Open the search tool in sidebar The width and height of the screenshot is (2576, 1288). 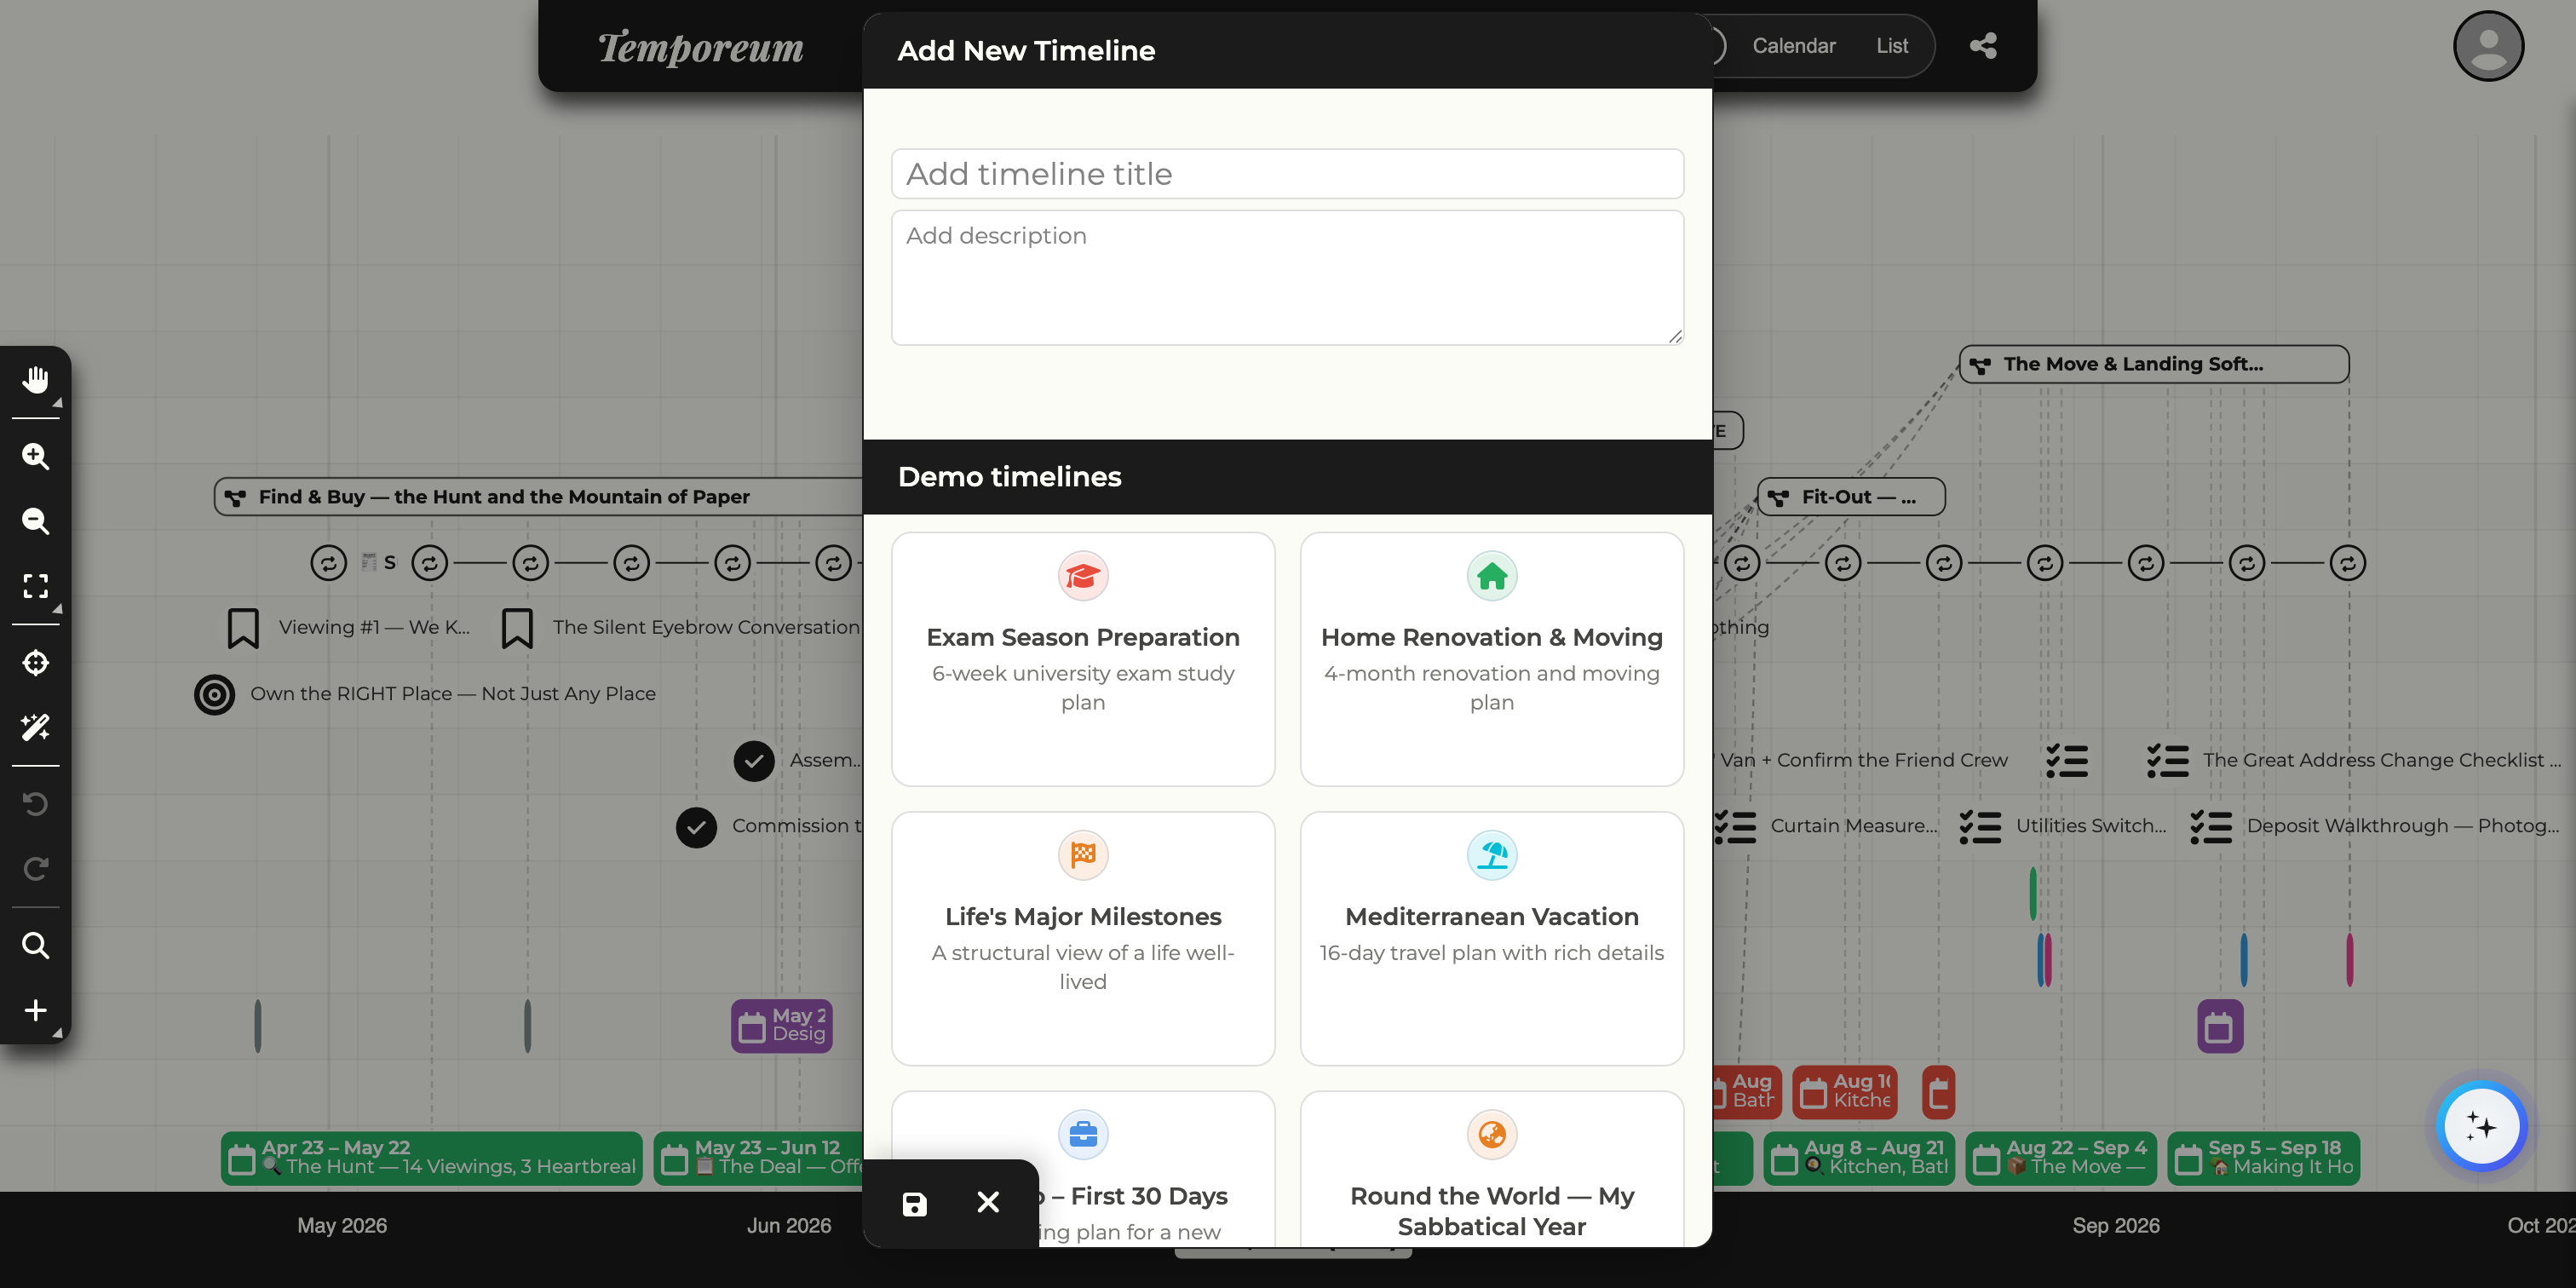[36, 945]
